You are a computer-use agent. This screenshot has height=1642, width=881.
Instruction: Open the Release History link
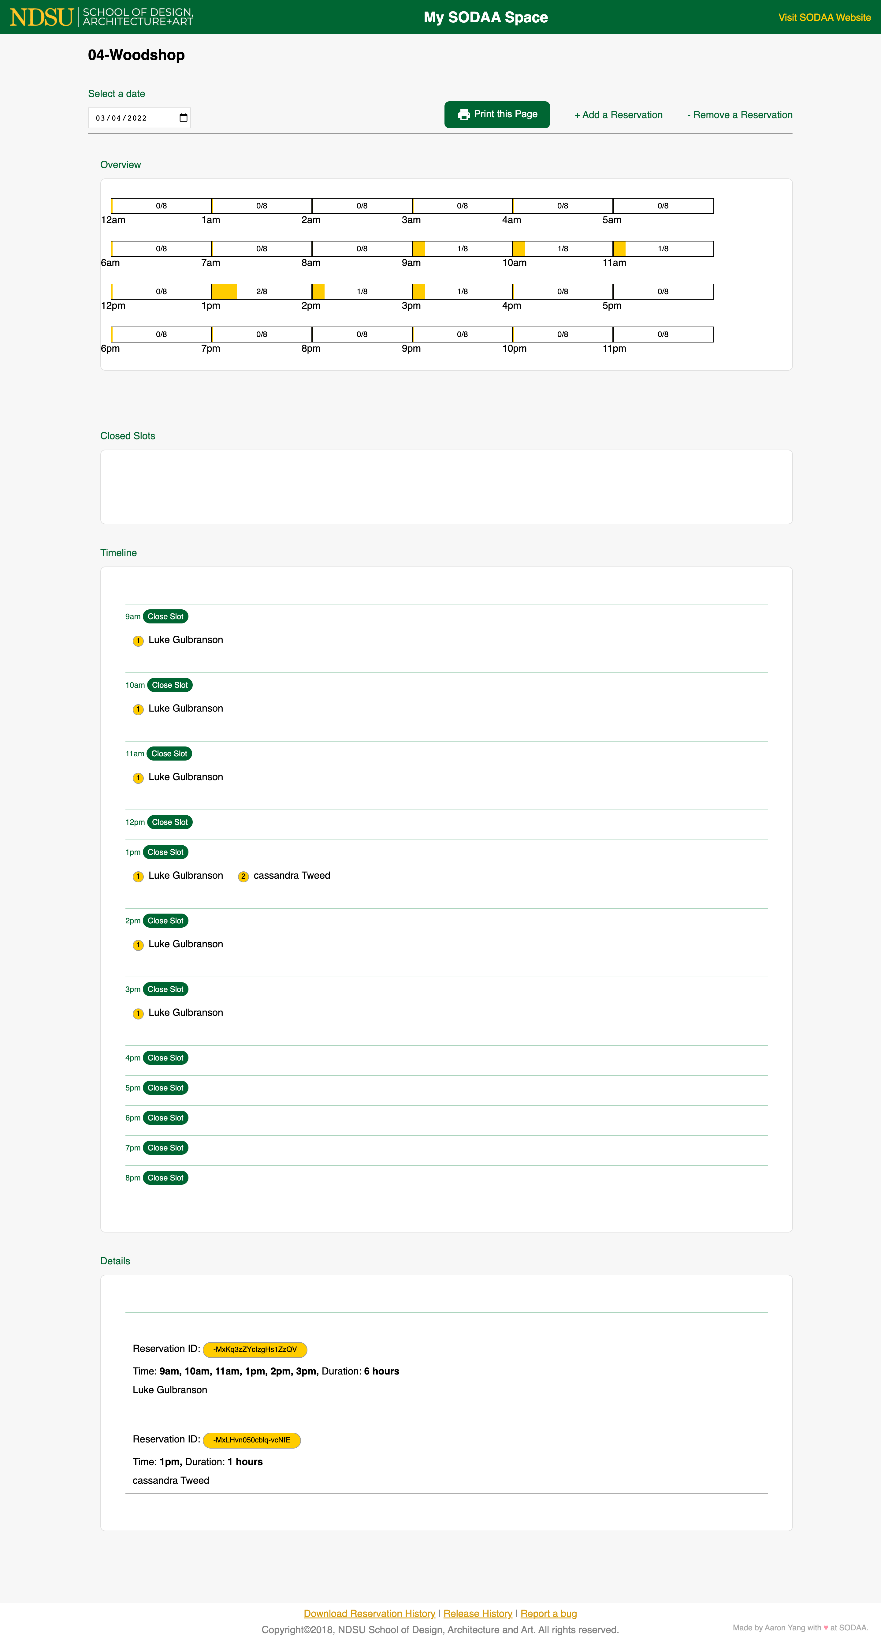(x=478, y=1613)
